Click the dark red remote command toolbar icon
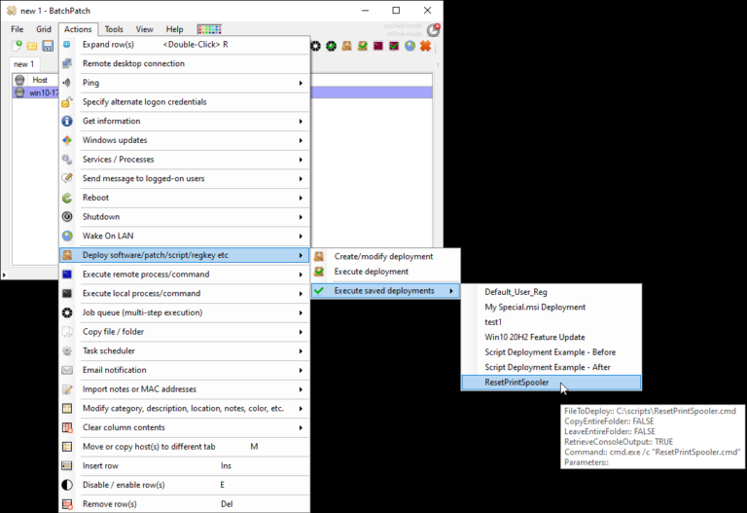 click(378, 46)
